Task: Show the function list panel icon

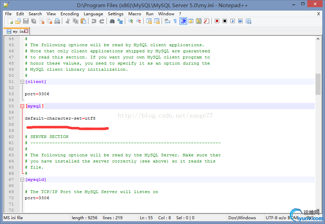Action: click(207, 21)
